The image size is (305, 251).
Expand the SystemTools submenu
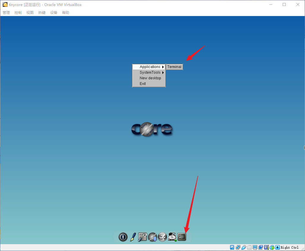pyautogui.click(x=149, y=72)
